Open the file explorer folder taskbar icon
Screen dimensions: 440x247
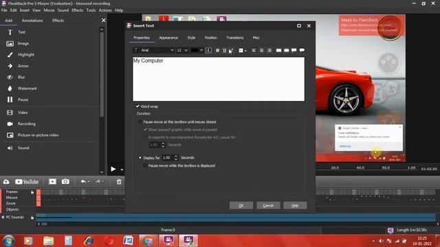tap(49, 241)
